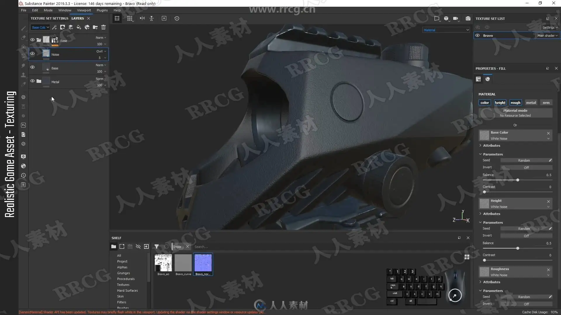The image size is (561, 315).
Task: Open the video camera settings icon
Action: [x=456, y=19]
